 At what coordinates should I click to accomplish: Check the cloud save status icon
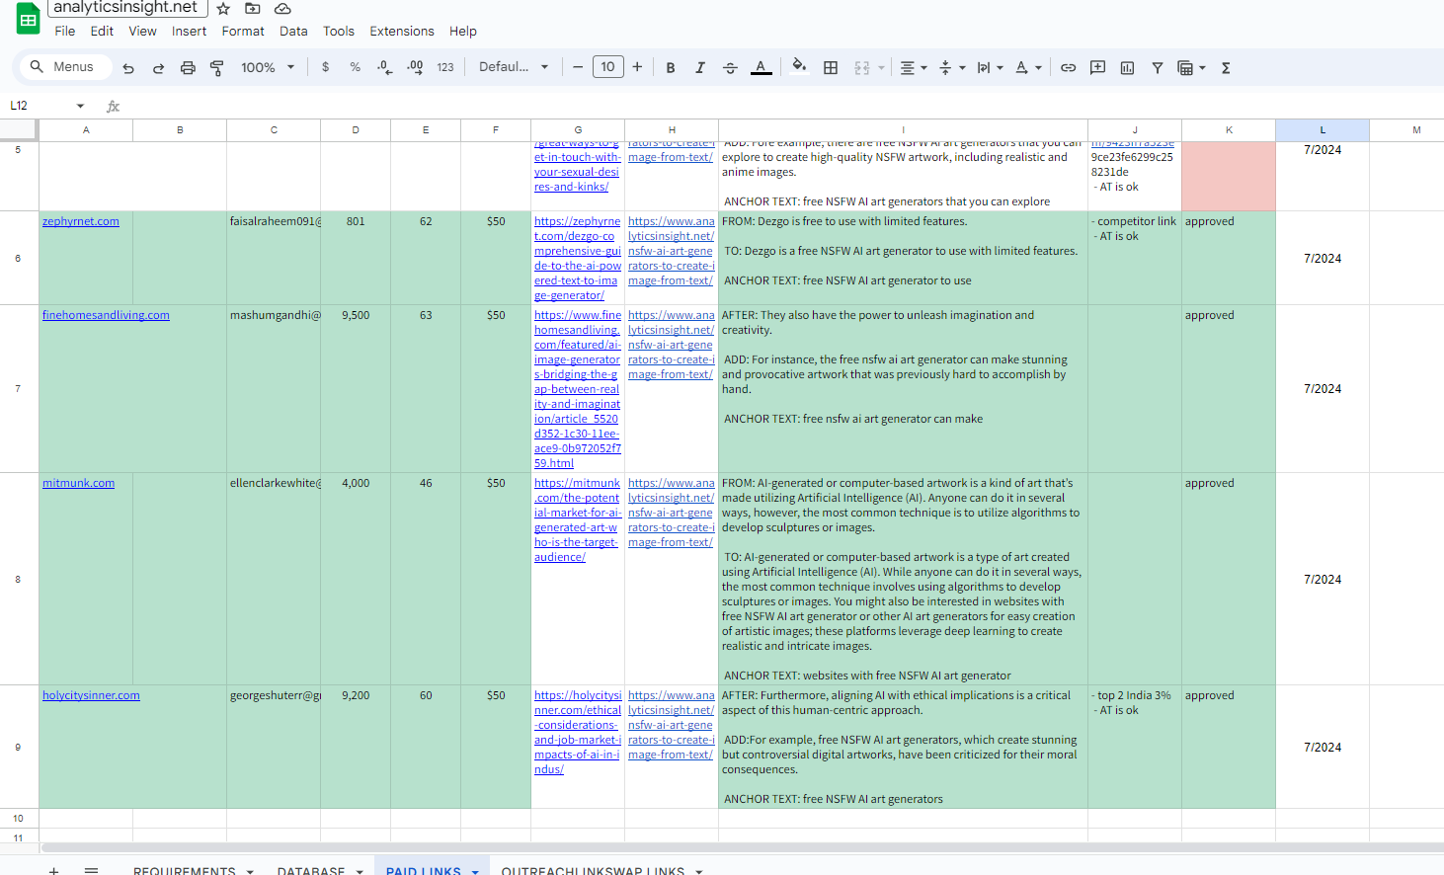(x=282, y=8)
